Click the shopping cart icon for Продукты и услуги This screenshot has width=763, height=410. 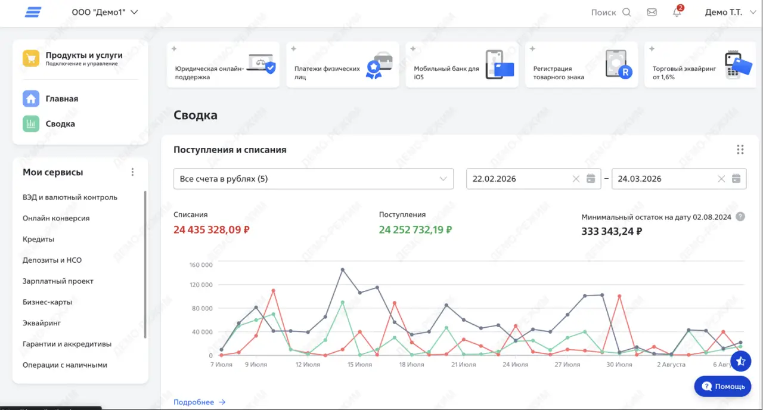point(30,59)
